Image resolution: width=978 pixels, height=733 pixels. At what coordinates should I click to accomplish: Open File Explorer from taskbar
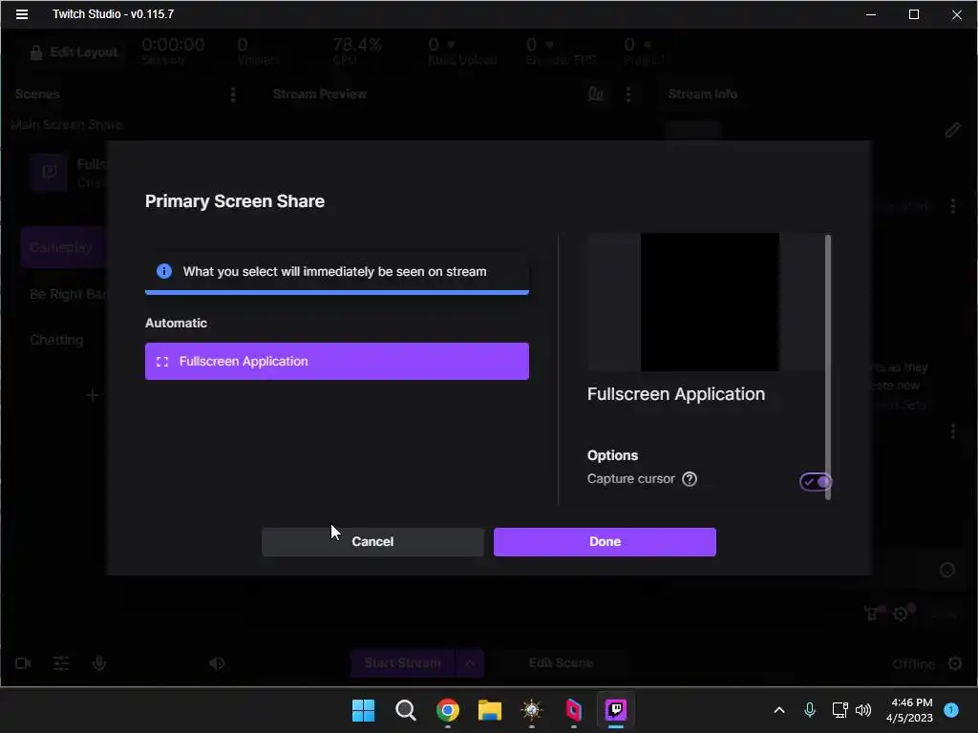coord(490,710)
